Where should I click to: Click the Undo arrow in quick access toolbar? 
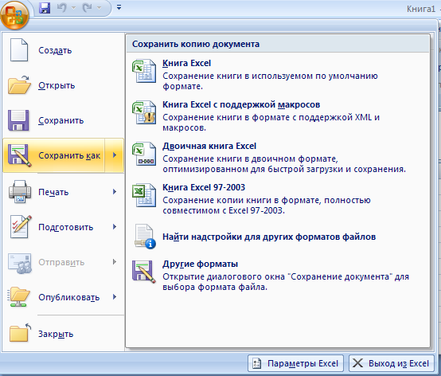point(62,8)
